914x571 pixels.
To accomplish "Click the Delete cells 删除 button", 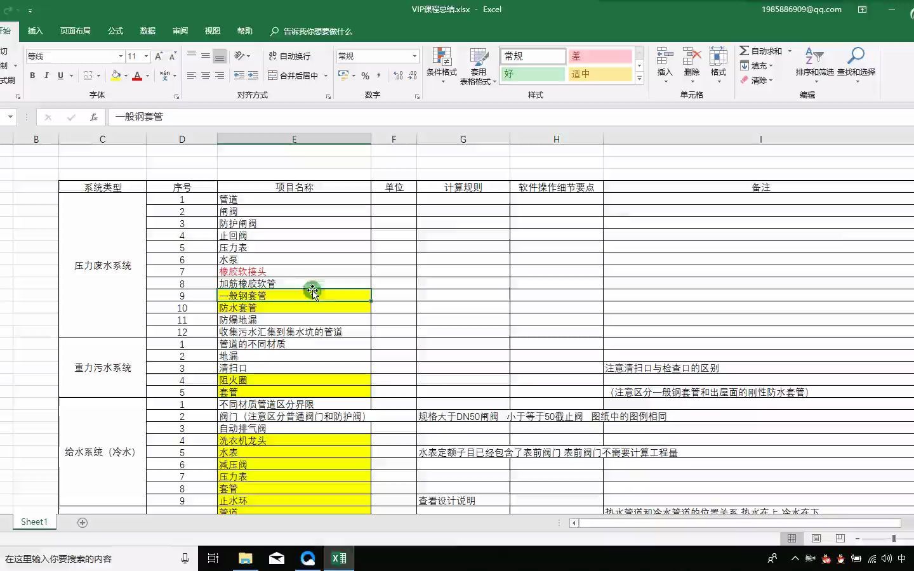I will [692, 65].
